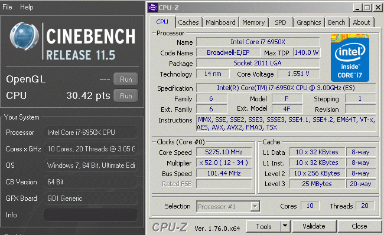Click the CPU-Z title bar icon
384x235 pixels.
[153, 8]
